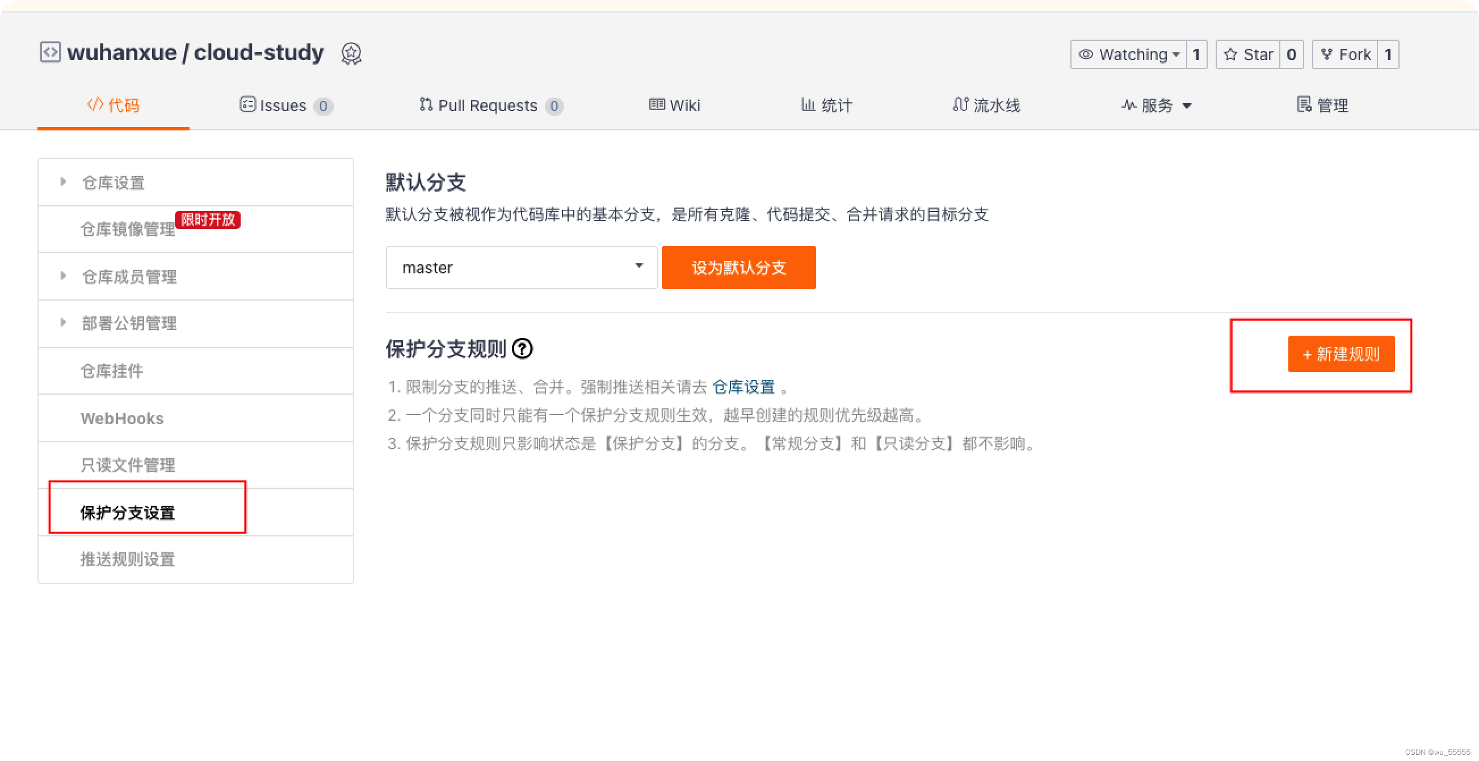Switch to the 代码 tab

click(x=113, y=105)
